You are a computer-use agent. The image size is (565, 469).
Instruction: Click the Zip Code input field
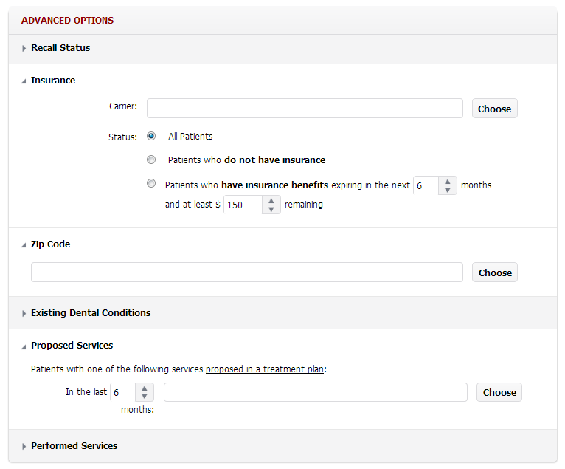(246, 273)
